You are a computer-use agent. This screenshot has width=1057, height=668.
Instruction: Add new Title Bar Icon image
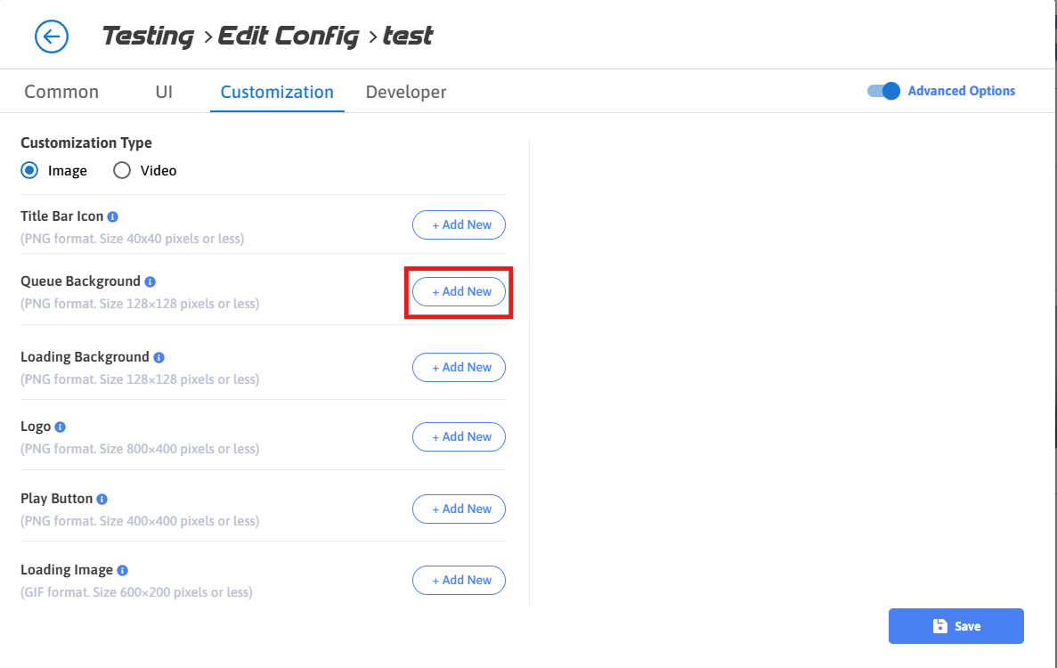459,225
